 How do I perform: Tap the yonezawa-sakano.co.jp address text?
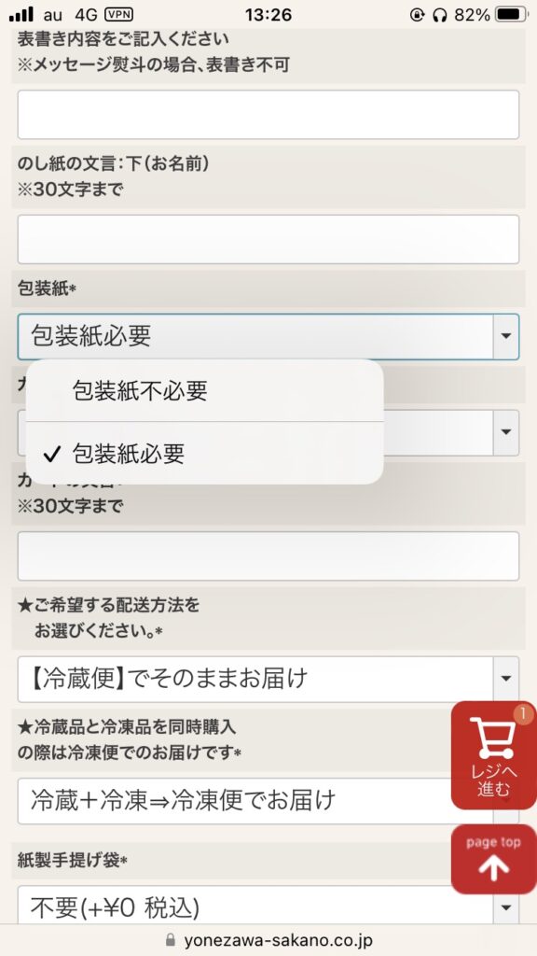pyautogui.click(x=278, y=940)
